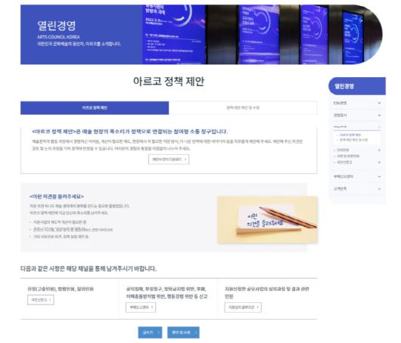Open the 아르코 정책 제안 tab
Screen dimensions: 401x343
[x=95, y=108]
